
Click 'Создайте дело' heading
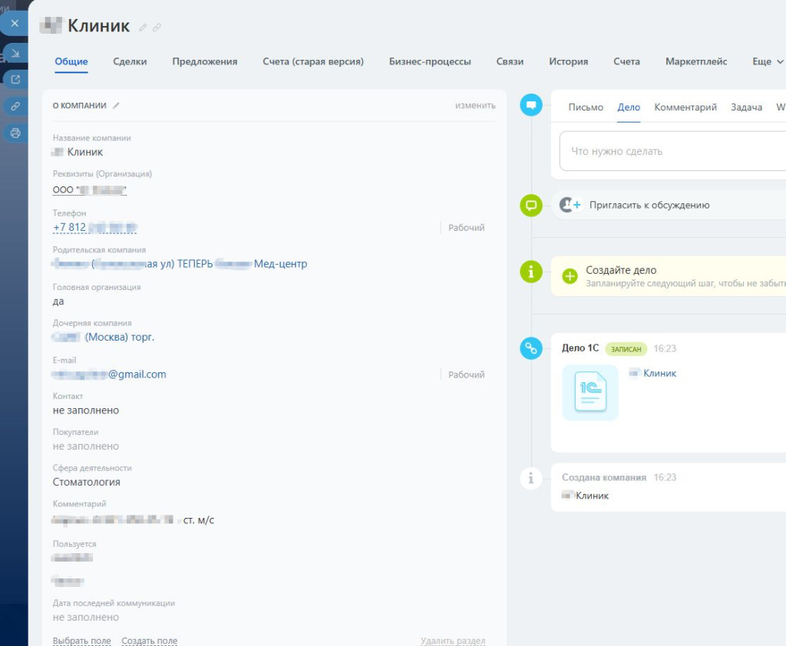621,270
